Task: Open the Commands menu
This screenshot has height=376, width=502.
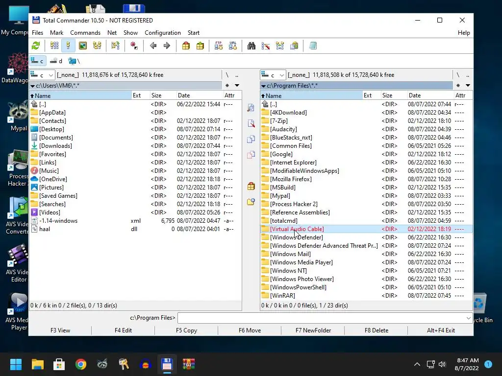Action: [x=85, y=33]
